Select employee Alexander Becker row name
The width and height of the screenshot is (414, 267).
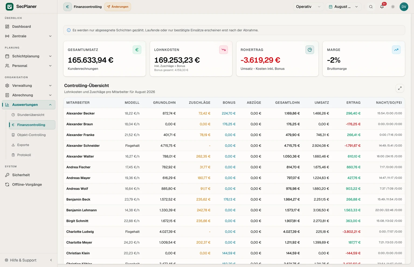click(81, 113)
